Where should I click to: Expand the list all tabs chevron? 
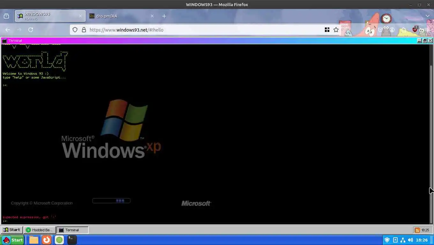(x=428, y=16)
